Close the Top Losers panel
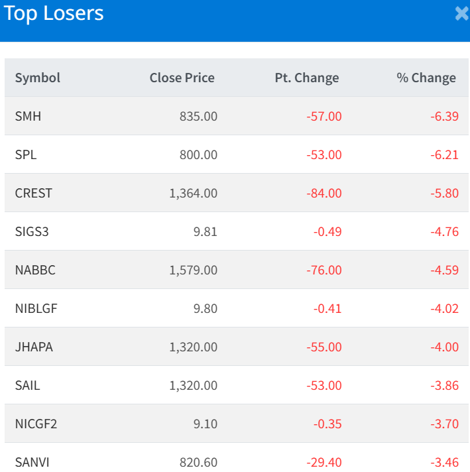470x472 pixels. click(x=461, y=14)
